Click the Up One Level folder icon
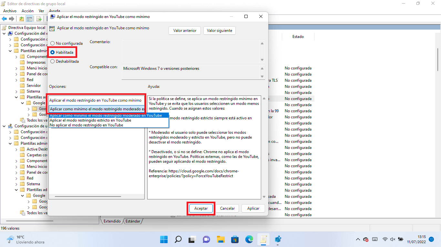The width and height of the screenshot is (441, 247). (22, 19)
